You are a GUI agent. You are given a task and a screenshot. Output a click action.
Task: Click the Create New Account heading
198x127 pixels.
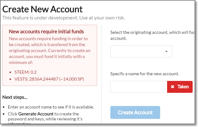tap(43, 9)
